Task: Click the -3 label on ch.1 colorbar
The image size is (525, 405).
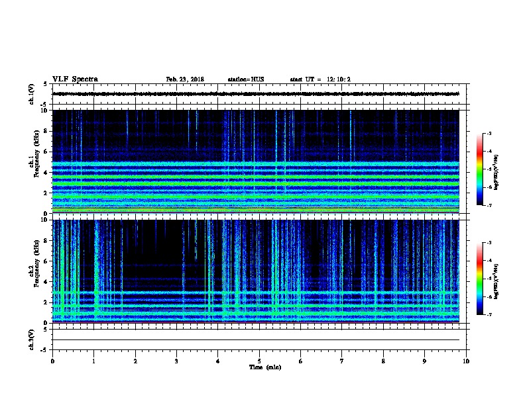Action: pos(489,133)
